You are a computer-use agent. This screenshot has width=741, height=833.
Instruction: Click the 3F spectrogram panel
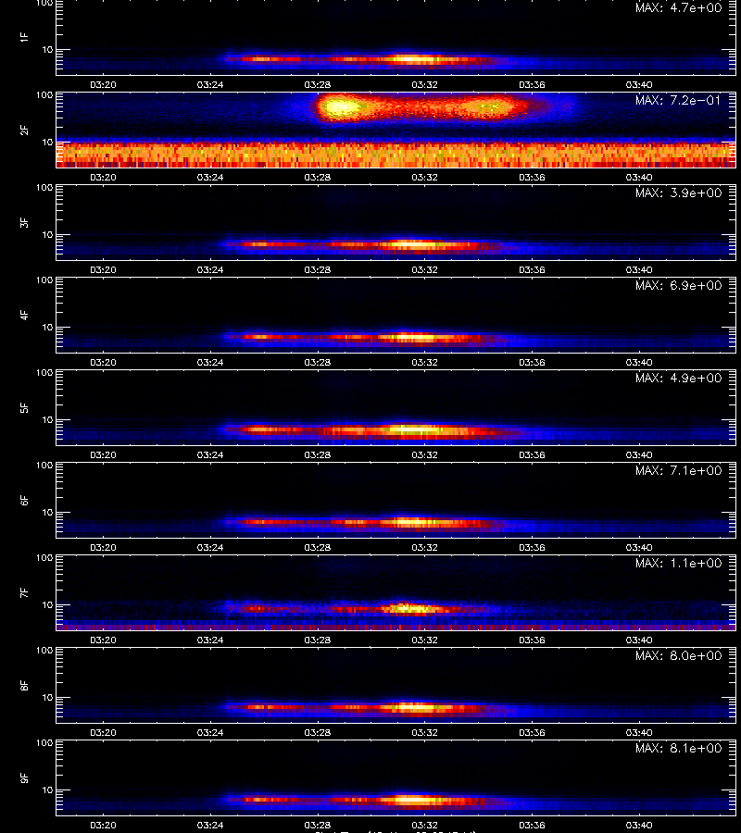point(396,222)
